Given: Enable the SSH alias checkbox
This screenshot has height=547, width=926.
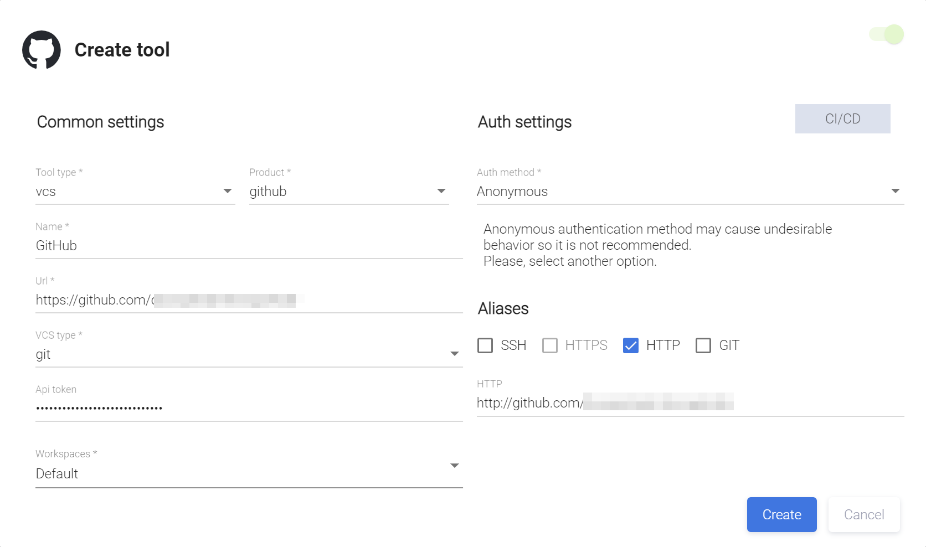Looking at the screenshot, I should coord(485,345).
